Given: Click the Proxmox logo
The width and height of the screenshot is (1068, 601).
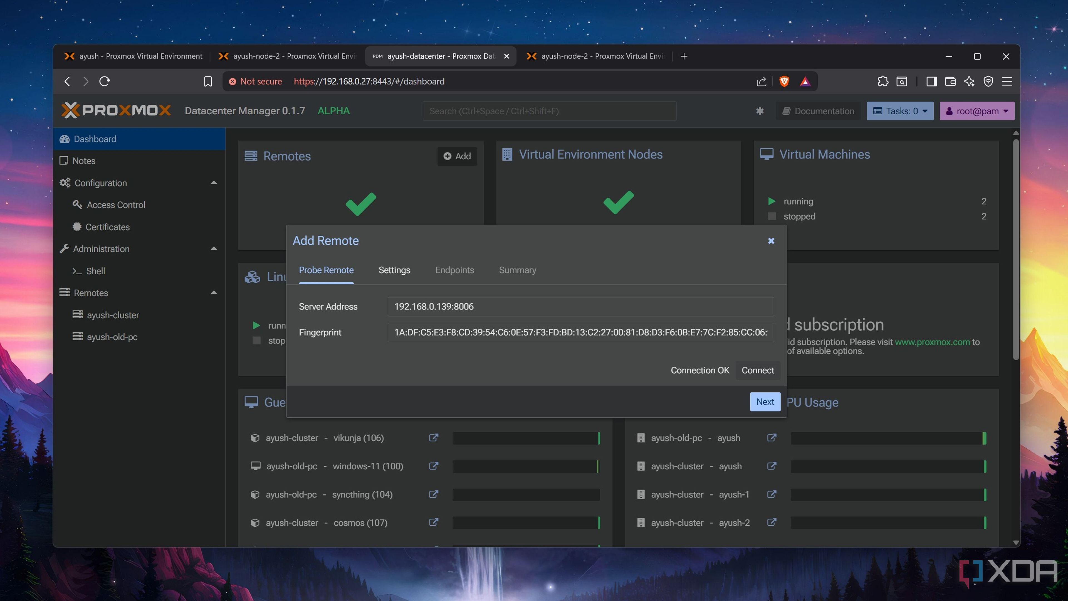Looking at the screenshot, I should (x=116, y=110).
